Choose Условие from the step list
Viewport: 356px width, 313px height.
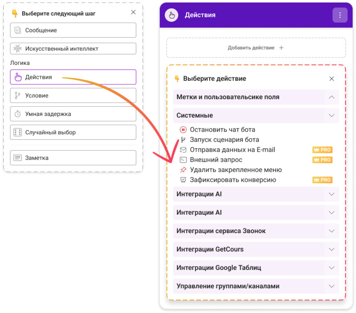(x=73, y=95)
